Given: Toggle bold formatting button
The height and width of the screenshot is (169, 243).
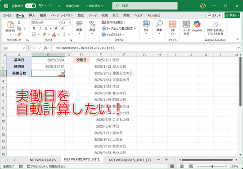Looking at the screenshot, I should tap(34, 28).
